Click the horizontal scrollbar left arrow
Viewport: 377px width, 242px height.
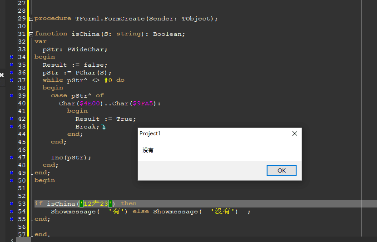[12, 239]
